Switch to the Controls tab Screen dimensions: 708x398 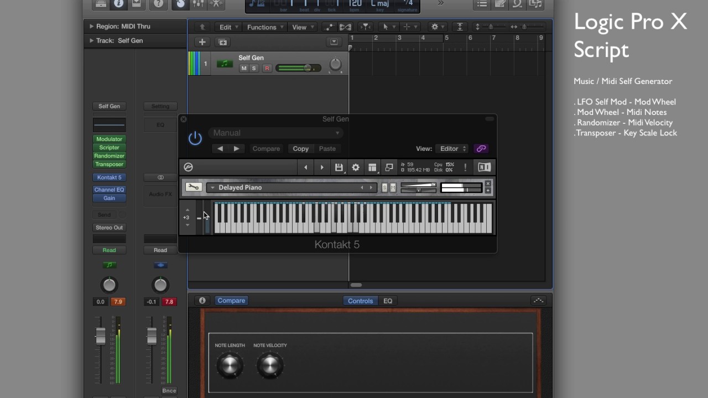click(x=360, y=301)
